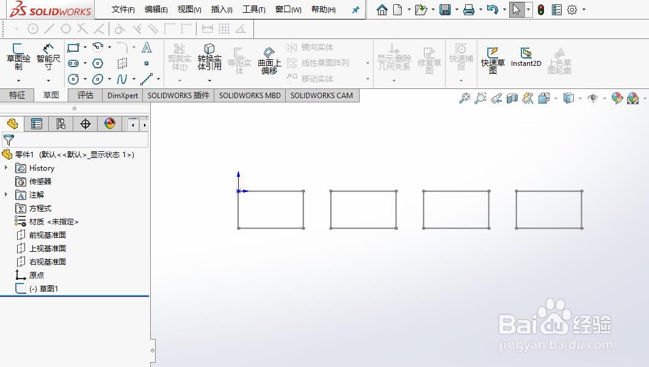Select the corner rectangle sketch tool
Screen dimensions: 649x367
click(73, 48)
